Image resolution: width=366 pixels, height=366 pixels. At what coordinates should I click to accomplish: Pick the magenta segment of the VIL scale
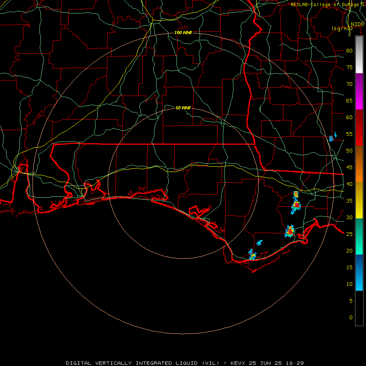click(359, 91)
